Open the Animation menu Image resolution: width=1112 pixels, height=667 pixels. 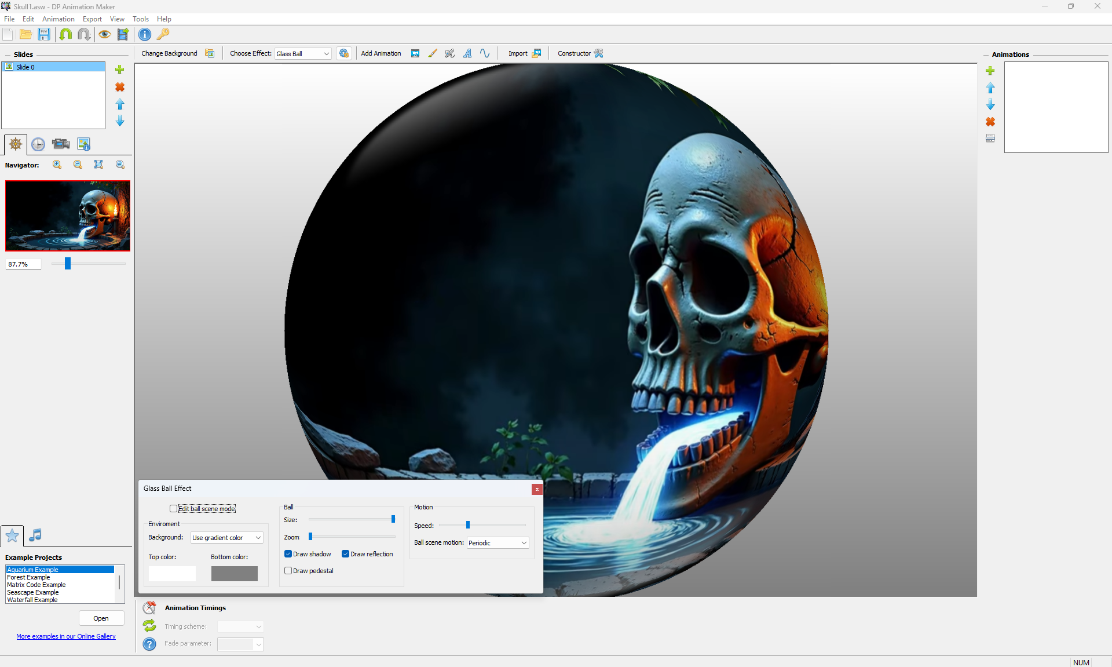coord(58,19)
